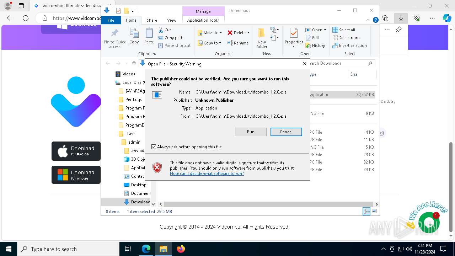Switch to Large icons view in status bar

(x=374, y=212)
